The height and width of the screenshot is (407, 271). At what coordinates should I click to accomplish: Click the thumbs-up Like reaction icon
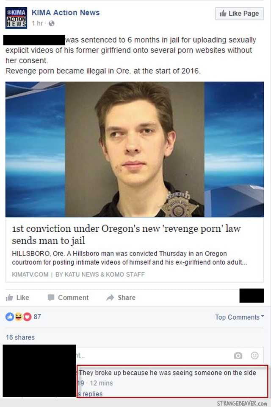[10, 317]
